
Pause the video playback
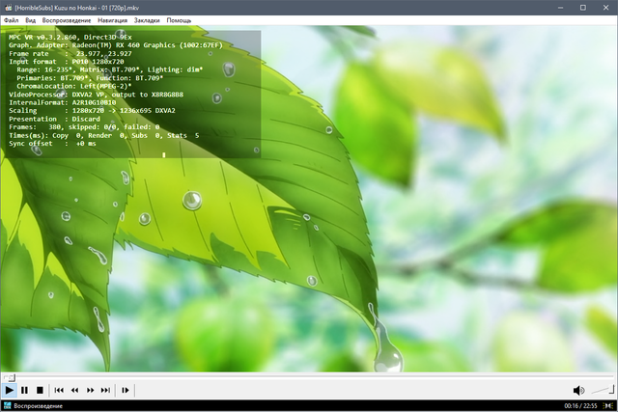[24, 390]
